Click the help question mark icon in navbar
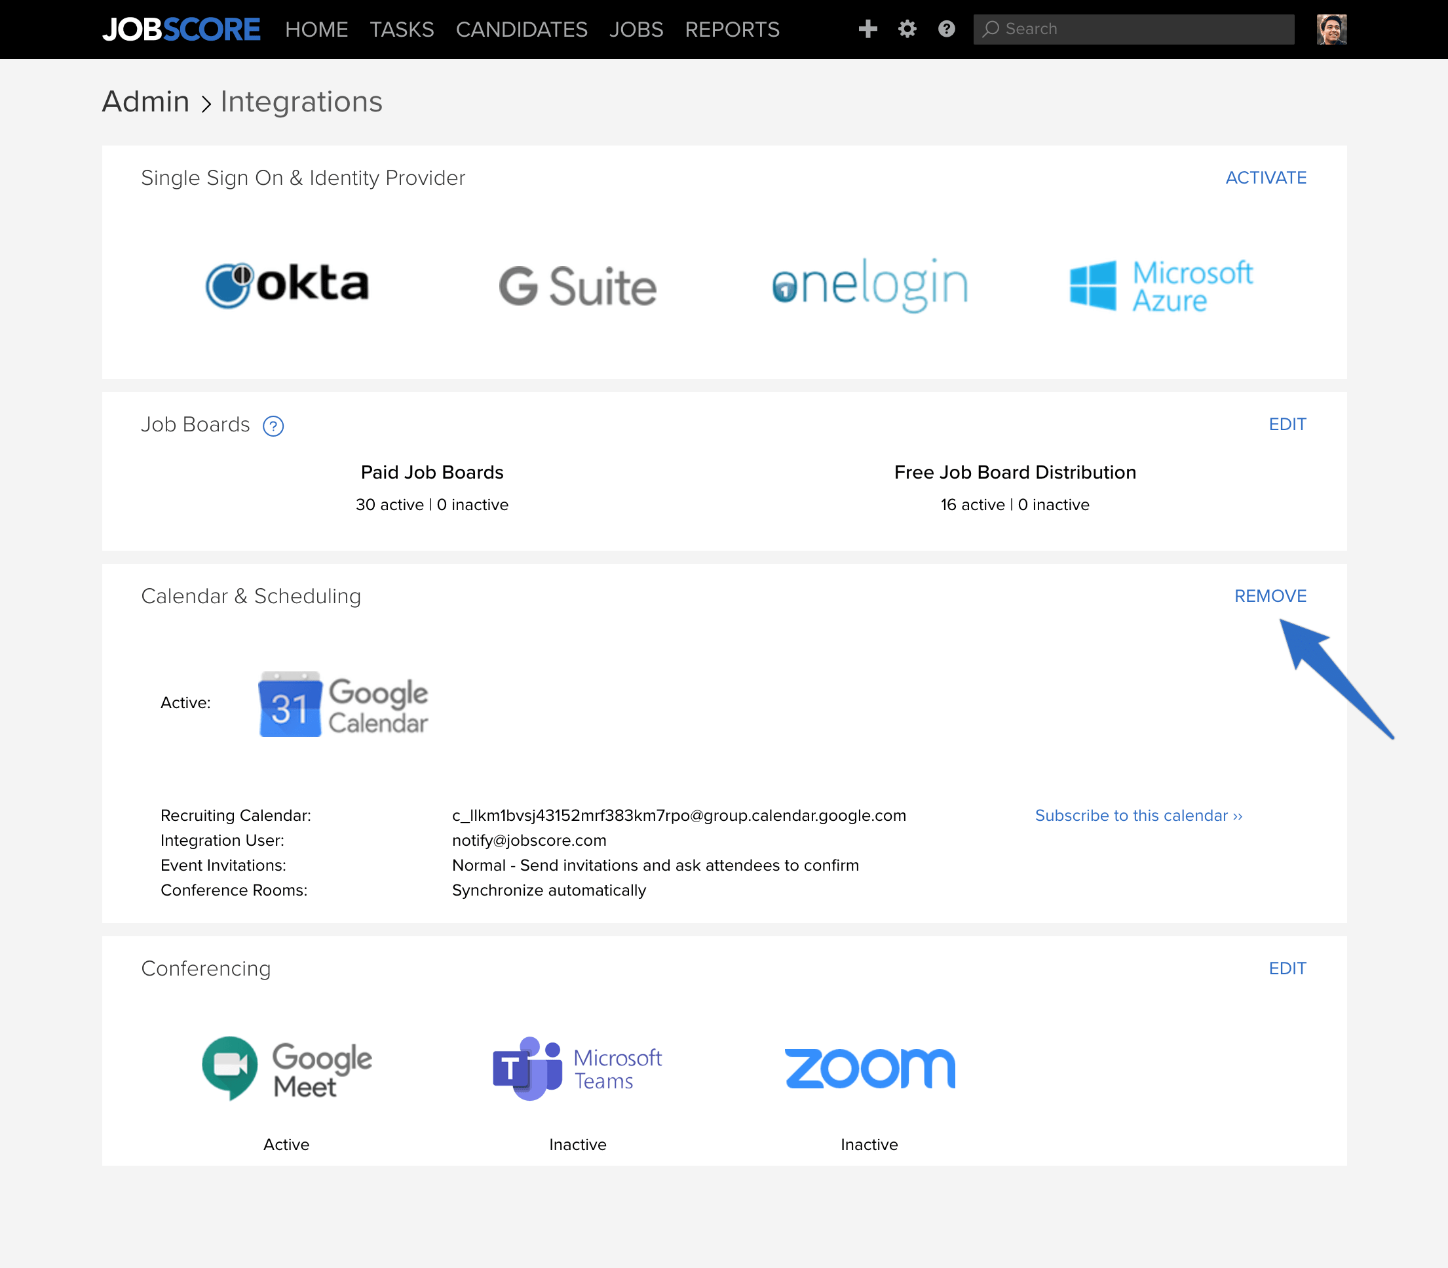 (x=946, y=29)
